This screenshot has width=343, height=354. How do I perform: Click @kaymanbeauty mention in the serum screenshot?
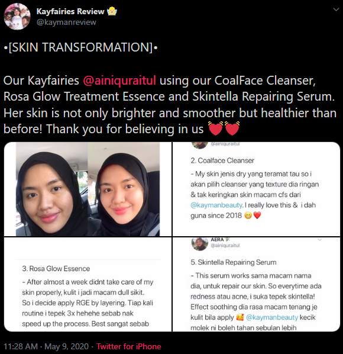click(x=272, y=317)
